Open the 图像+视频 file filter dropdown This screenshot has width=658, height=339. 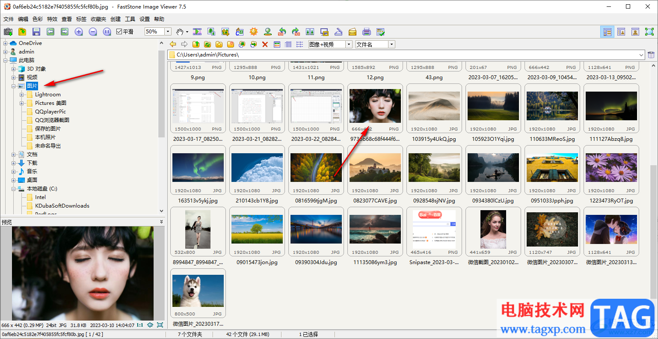[x=349, y=45]
